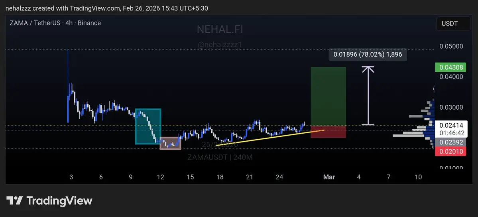Image resolution: width=478 pixels, height=217 pixels.
Task: Select the green profit zone of long position
Action: coord(328,96)
